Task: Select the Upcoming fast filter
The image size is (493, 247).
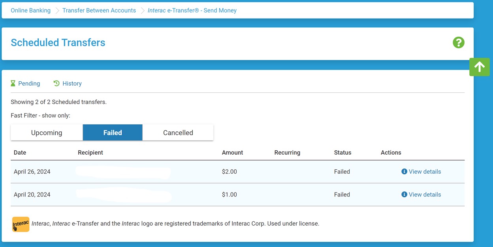Action: [46, 133]
